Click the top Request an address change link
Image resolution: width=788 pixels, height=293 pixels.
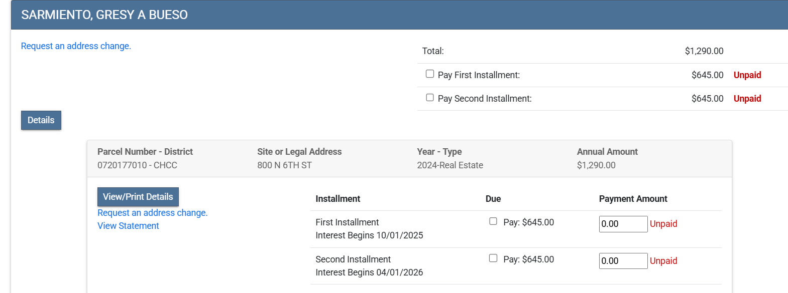click(x=76, y=46)
